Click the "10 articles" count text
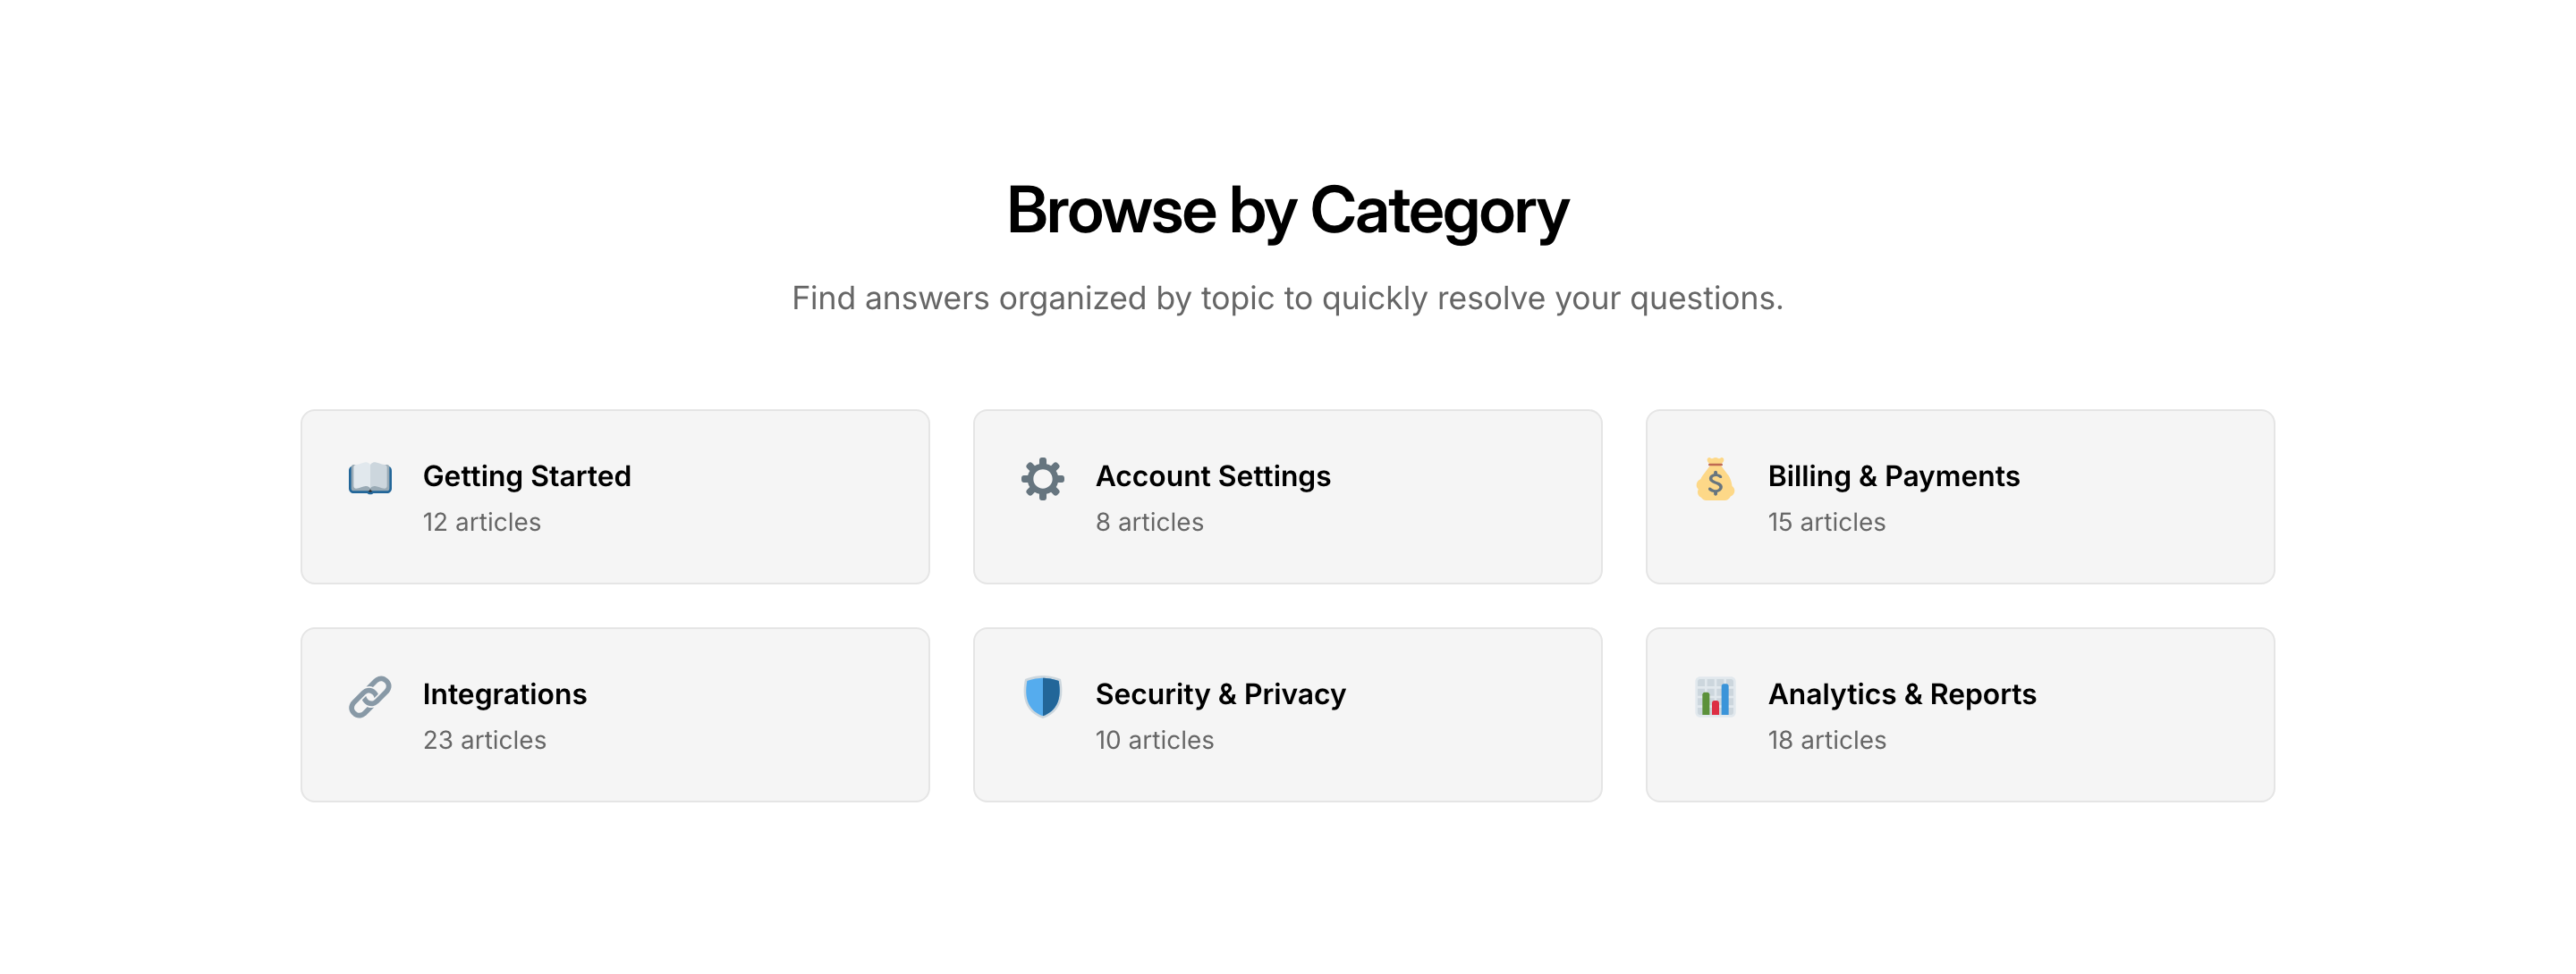Viewport: 2576px width, 974px height. (x=1154, y=740)
